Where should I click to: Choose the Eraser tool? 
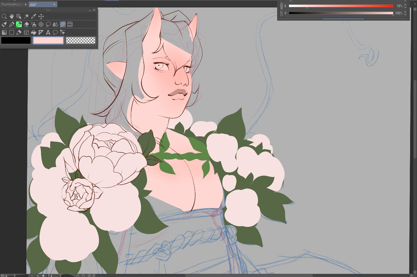[x=26, y=24]
